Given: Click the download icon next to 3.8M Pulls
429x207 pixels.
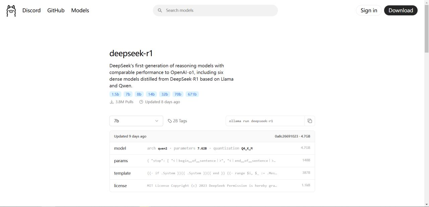Looking at the screenshot, I should [112, 102].
